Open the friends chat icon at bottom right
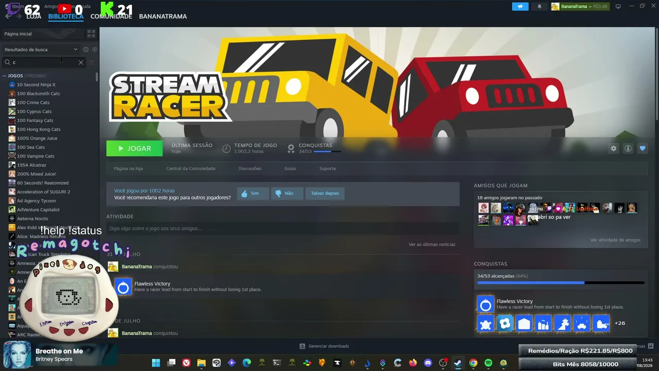The width and height of the screenshot is (659, 371). point(650,346)
